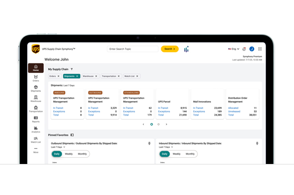Open the Analytics sidebar icon
The width and height of the screenshot is (294, 195).
coord(35,129)
